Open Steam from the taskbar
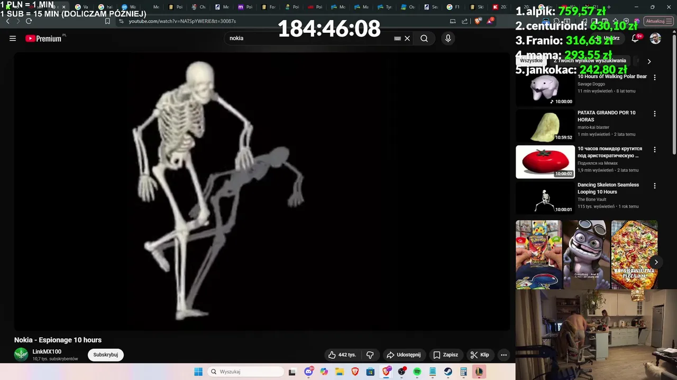Screen dimensions: 677x380 (448, 372)
